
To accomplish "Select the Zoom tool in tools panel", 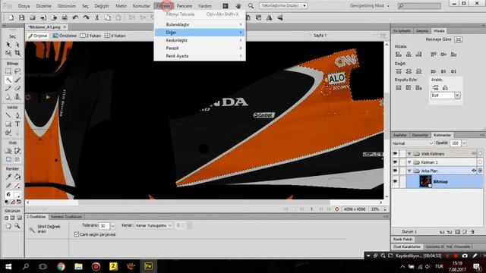I will click(17, 226).
